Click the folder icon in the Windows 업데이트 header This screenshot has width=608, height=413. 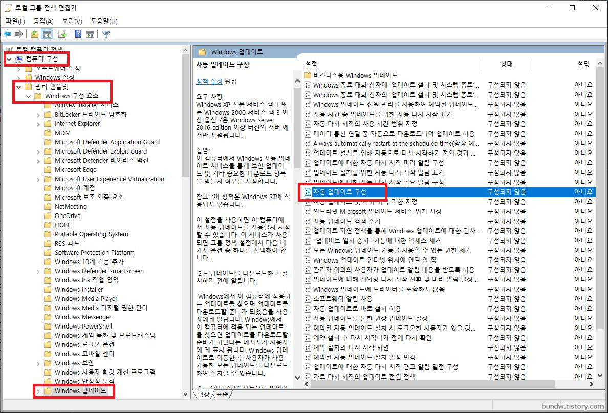coord(202,52)
